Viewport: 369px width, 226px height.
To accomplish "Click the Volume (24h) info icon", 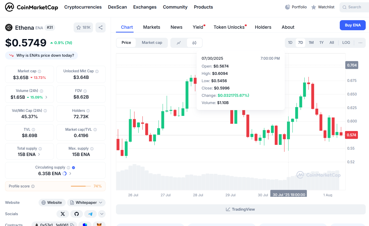I will coord(41,91).
